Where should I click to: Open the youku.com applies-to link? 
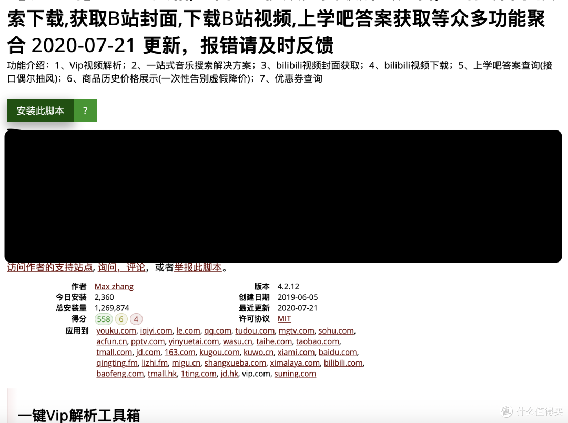[116, 330]
